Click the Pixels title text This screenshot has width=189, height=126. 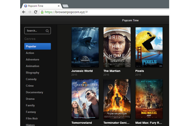140,71
